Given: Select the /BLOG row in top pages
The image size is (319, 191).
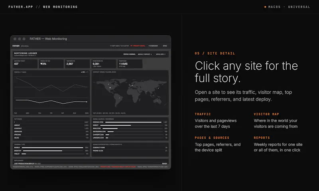Looking at the screenshot, I should tap(51, 138).
